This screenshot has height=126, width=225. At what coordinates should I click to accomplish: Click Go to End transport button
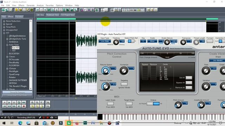click(x=19, y=106)
